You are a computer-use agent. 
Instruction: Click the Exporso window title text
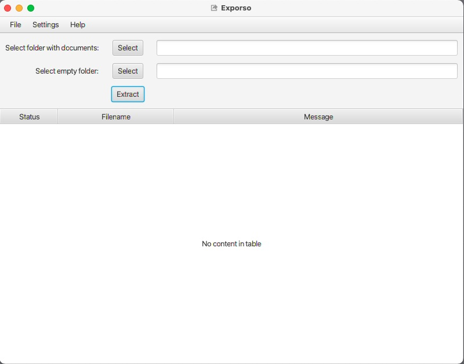pyautogui.click(x=236, y=8)
